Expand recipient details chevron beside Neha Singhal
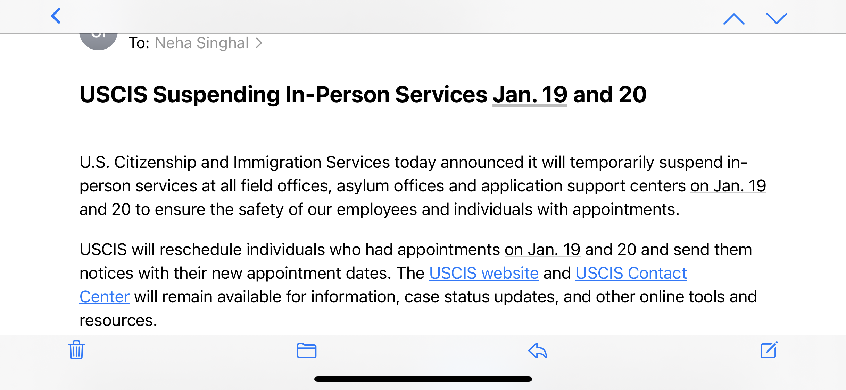 (x=259, y=43)
